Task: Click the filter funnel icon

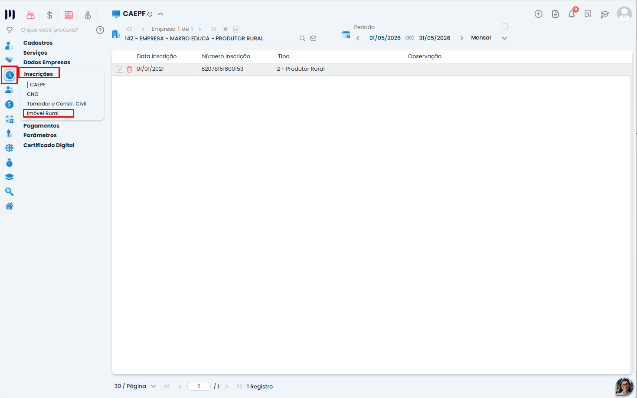Action: [x=9, y=30]
